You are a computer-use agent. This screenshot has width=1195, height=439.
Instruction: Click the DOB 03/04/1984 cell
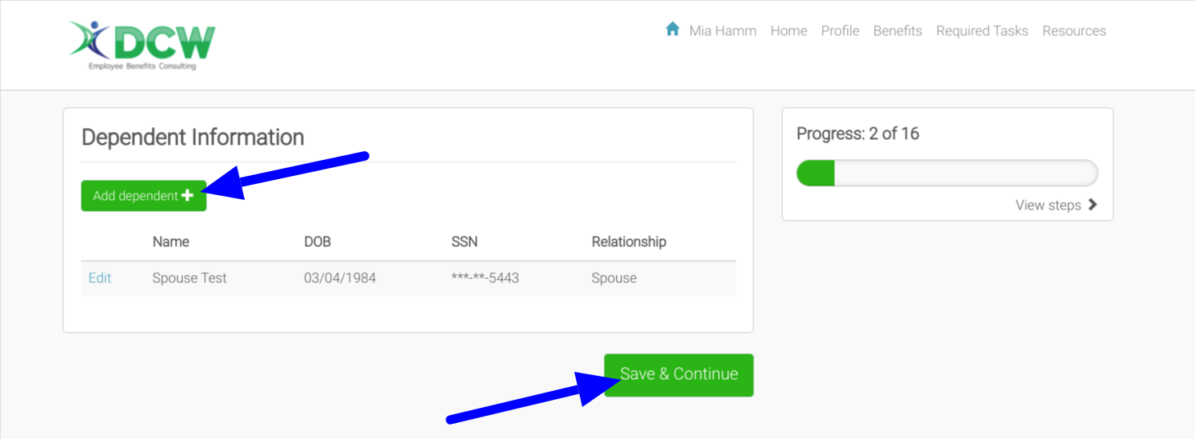(340, 278)
